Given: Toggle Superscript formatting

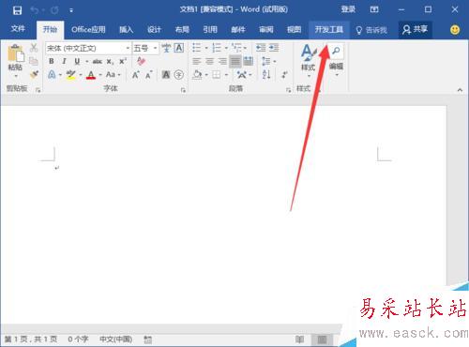Looking at the screenshot, I should (123, 61).
